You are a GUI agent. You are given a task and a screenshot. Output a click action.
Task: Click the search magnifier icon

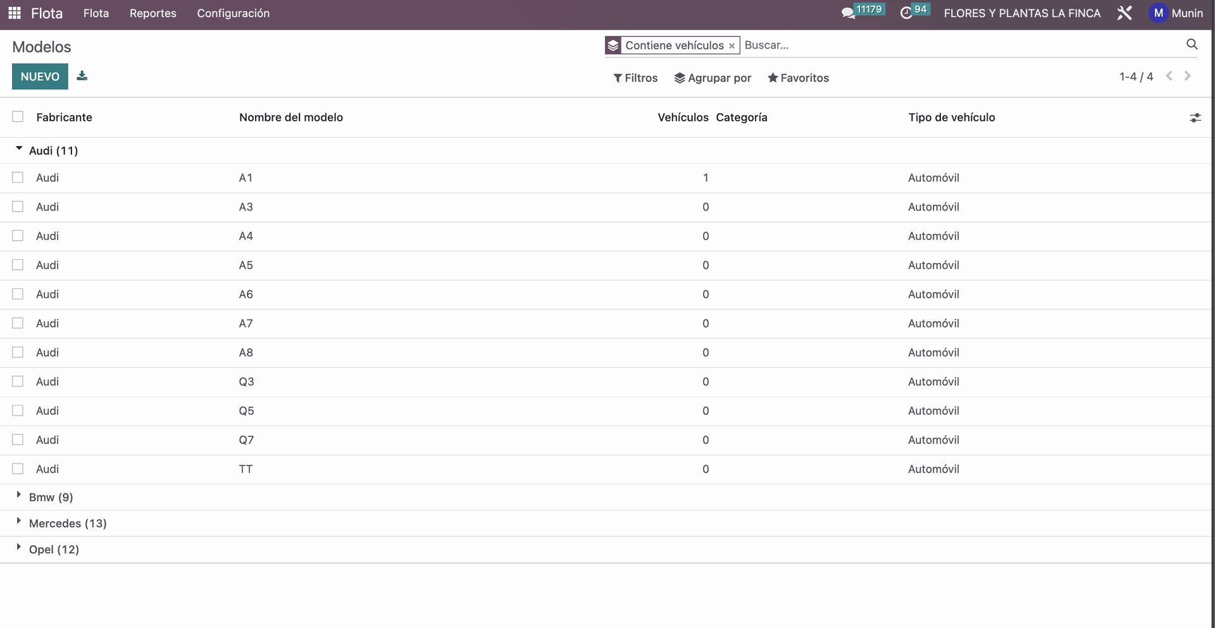coord(1192,44)
